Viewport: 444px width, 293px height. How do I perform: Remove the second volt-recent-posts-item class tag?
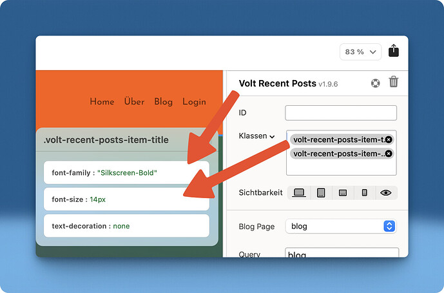point(389,154)
